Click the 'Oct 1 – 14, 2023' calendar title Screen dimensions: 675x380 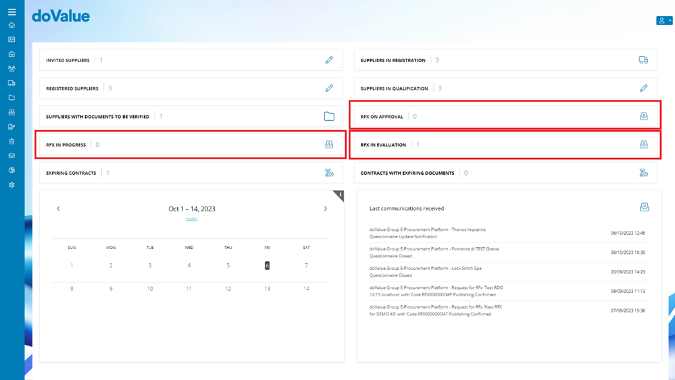pos(192,209)
